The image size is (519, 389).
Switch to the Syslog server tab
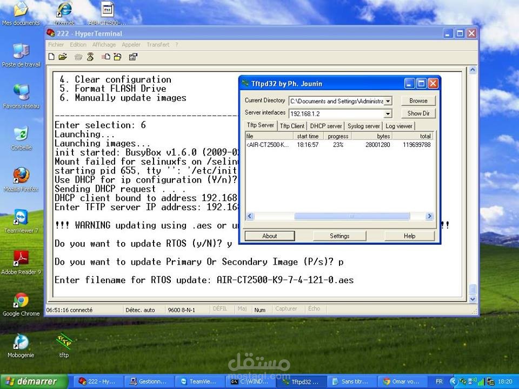[x=363, y=126]
